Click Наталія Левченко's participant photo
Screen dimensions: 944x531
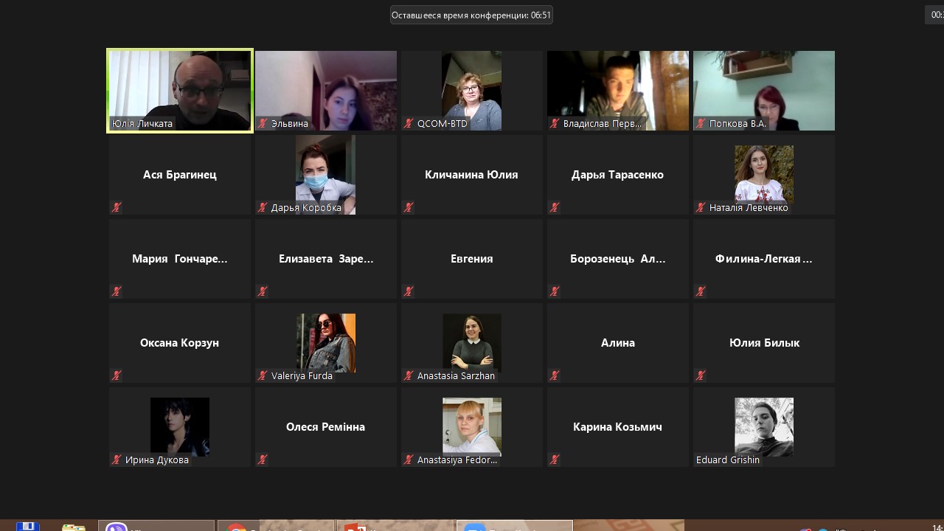tap(764, 173)
